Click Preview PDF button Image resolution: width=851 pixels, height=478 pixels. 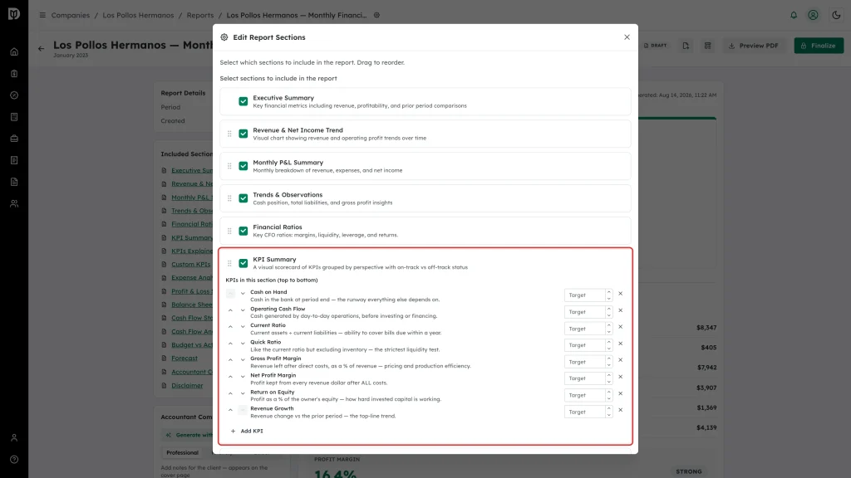pyautogui.click(x=753, y=46)
